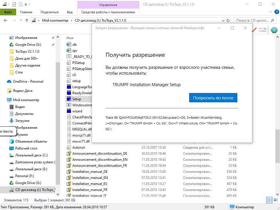Select Сток folder in navigation pane
The height and width of the screenshot is (210, 280).
coord(19,72)
